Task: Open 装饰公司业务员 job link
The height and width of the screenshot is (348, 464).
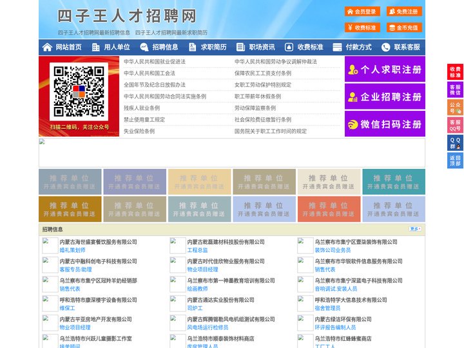Action: [x=333, y=250]
